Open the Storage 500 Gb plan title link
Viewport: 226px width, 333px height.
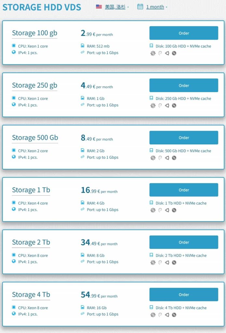(x=35, y=138)
